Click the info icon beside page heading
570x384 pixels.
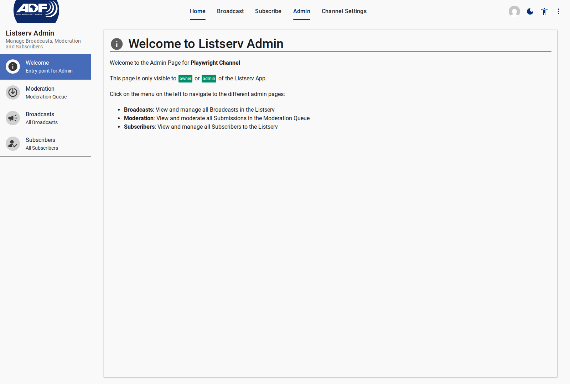(x=117, y=44)
